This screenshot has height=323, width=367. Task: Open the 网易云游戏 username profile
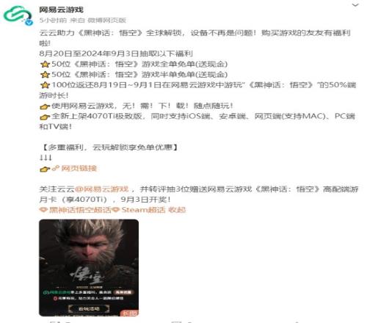pos(61,10)
